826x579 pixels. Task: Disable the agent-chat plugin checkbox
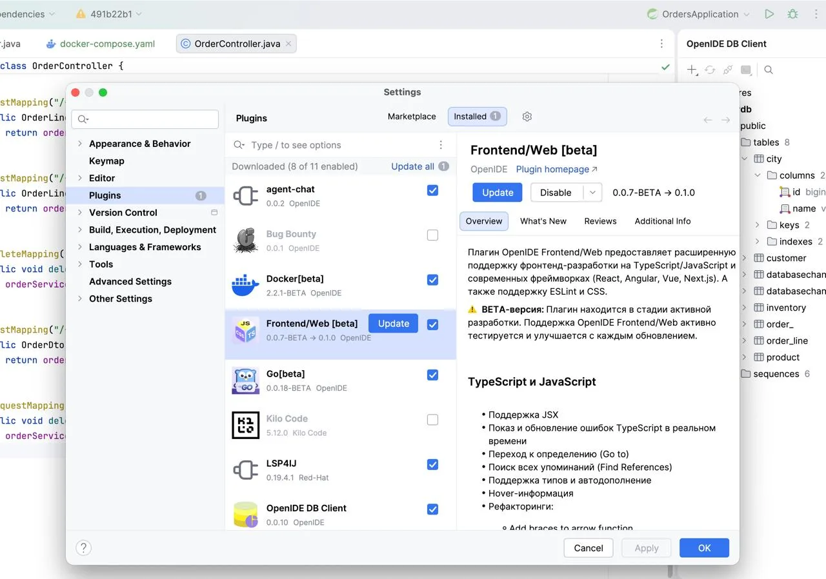(432, 190)
